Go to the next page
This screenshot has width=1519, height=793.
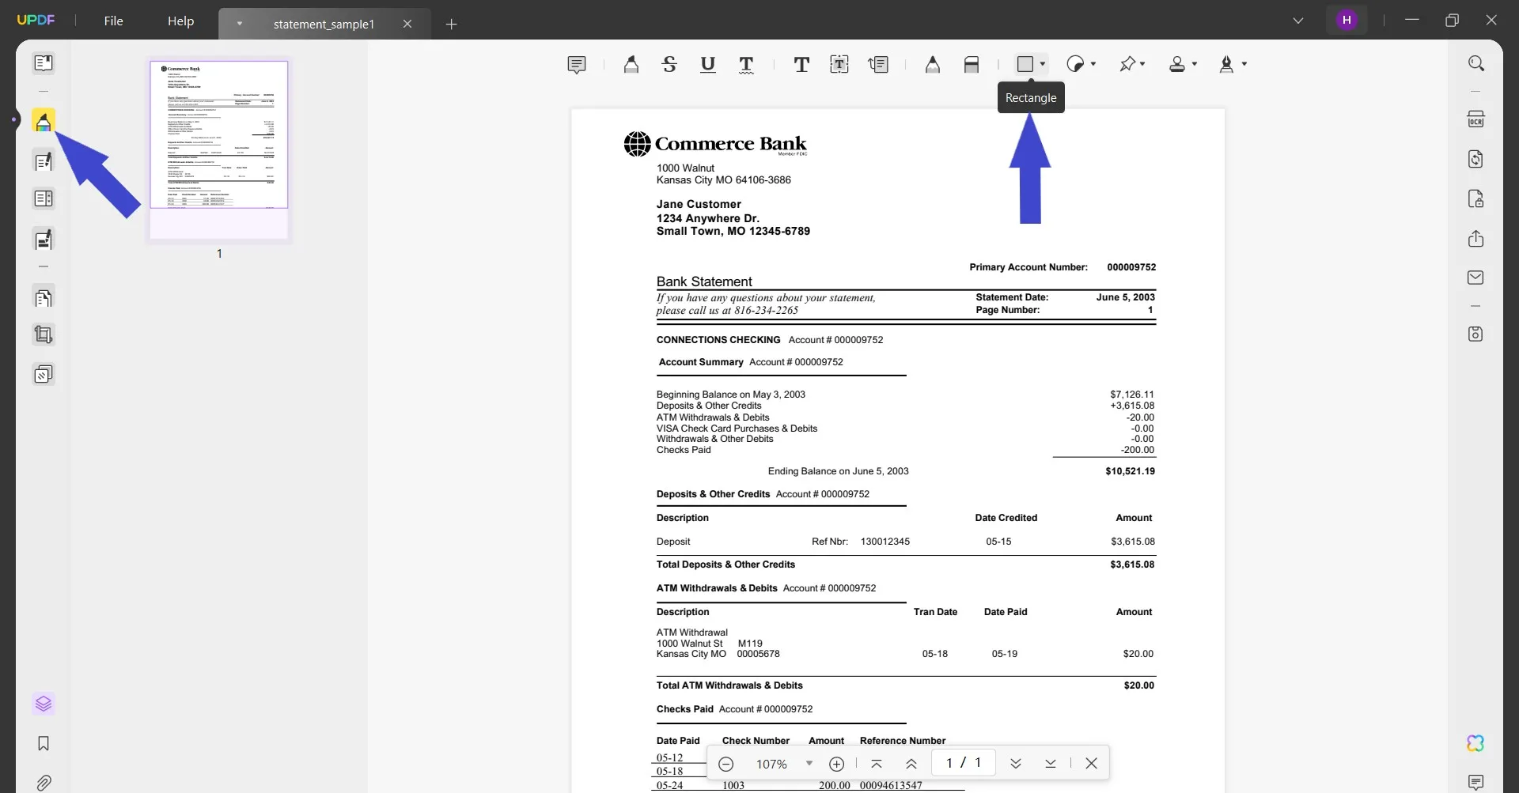point(1016,764)
